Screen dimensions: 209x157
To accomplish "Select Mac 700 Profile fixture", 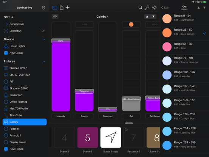I will point(25,108).
